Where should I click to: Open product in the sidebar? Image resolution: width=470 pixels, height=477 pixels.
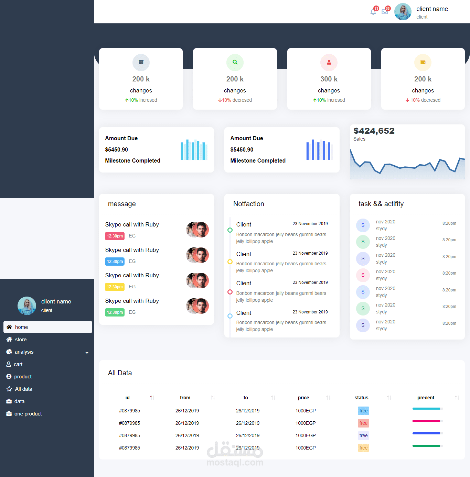click(x=48, y=377)
